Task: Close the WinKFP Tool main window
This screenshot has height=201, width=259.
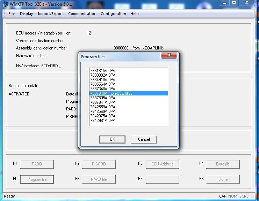Action: [247, 3]
